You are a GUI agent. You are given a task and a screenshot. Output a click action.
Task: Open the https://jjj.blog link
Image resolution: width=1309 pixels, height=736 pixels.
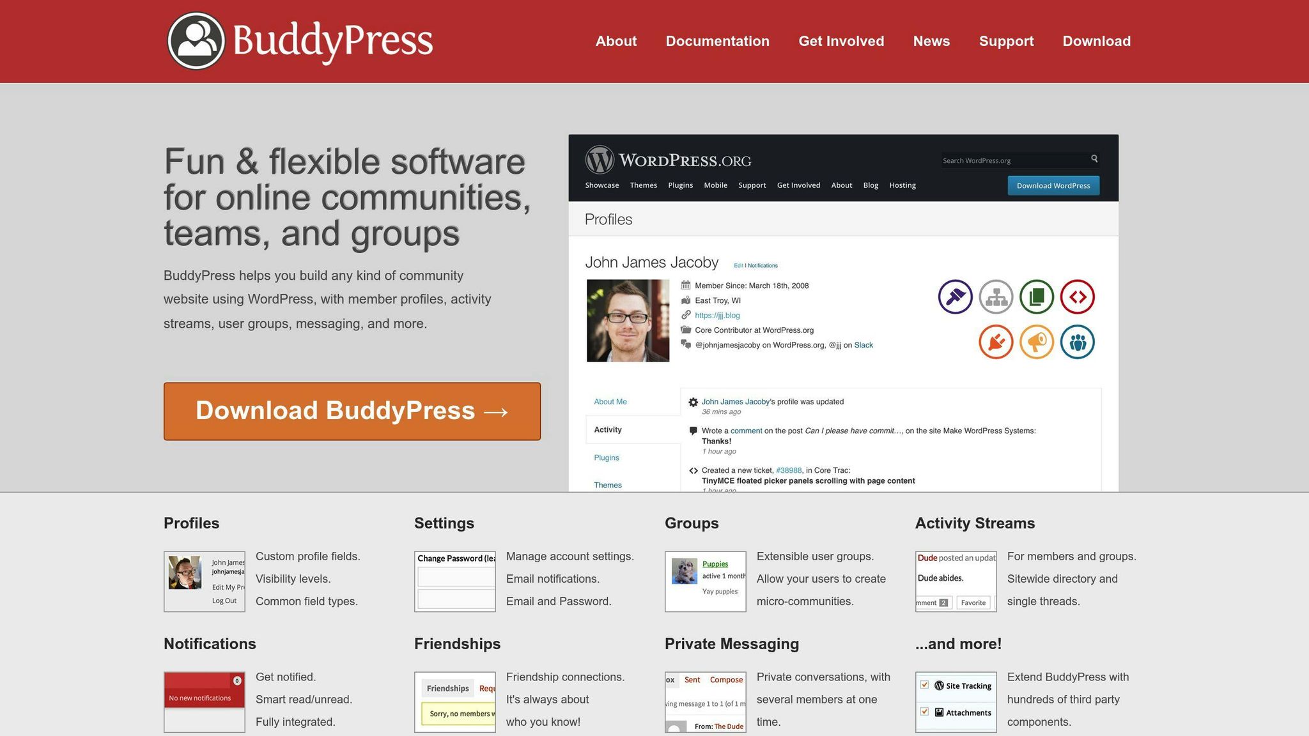[x=717, y=315]
